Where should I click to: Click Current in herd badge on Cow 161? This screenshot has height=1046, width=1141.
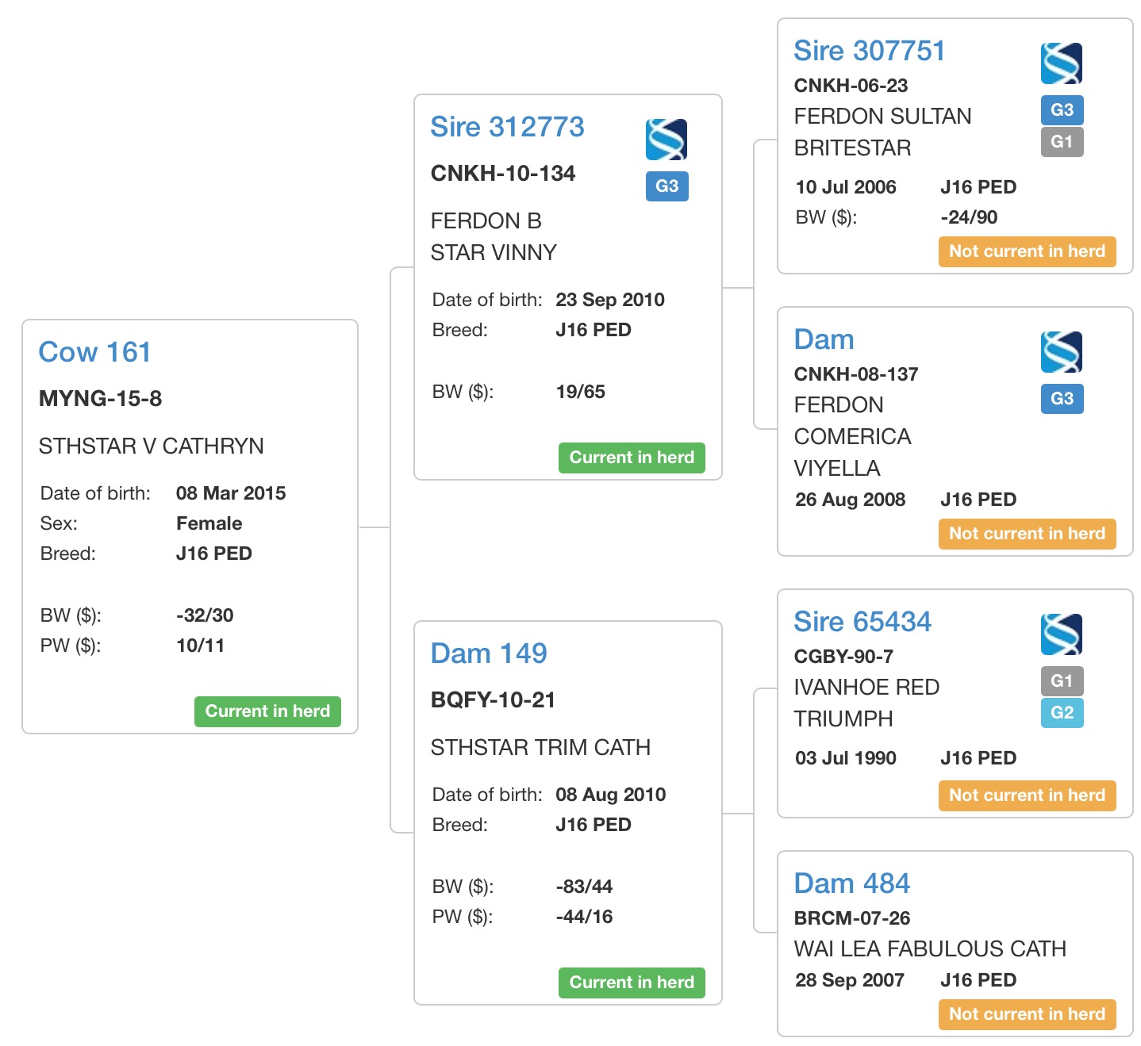tap(267, 711)
